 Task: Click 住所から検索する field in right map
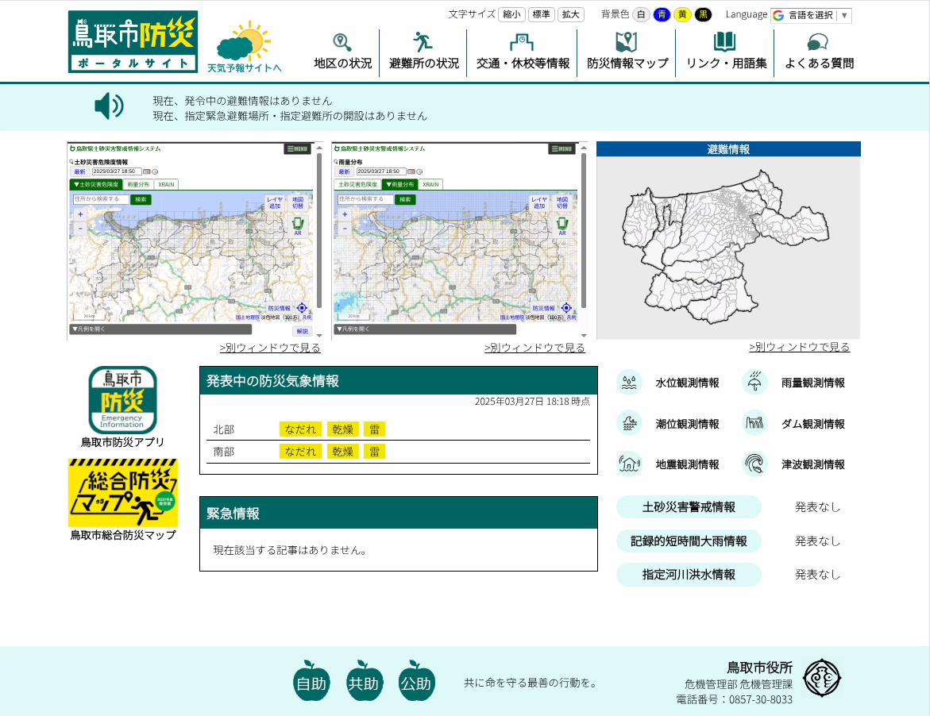365,199
